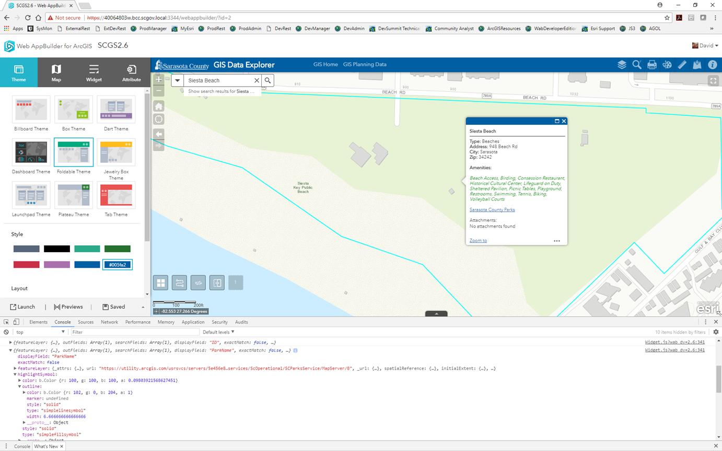Open the Layer List widget in map header
The height and width of the screenshot is (451, 722).
tap(622, 65)
